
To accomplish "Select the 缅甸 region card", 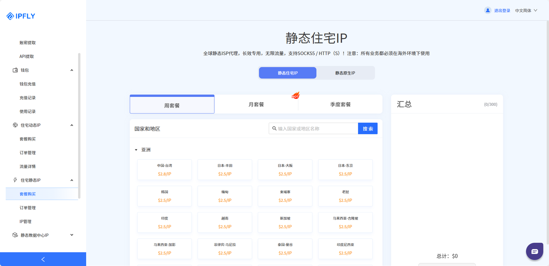I will (225, 196).
